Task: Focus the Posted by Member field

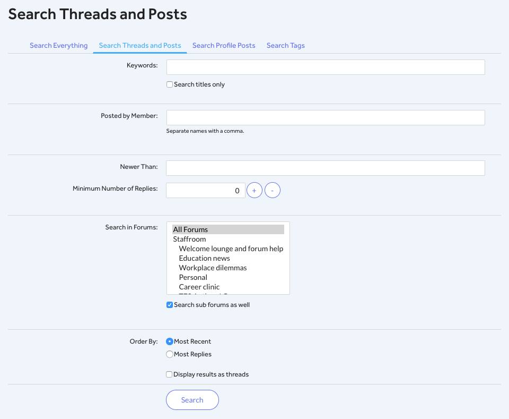Action: 326,118
